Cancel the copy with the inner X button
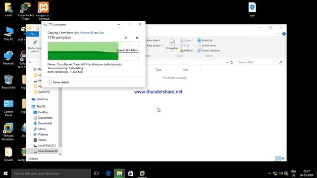The width and height of the screenshot is (317, 178). [x=137, y=38]
